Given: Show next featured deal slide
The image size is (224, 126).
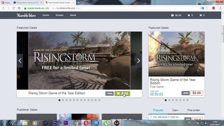Looking at the screenshot, I should [x=139, y=61].
